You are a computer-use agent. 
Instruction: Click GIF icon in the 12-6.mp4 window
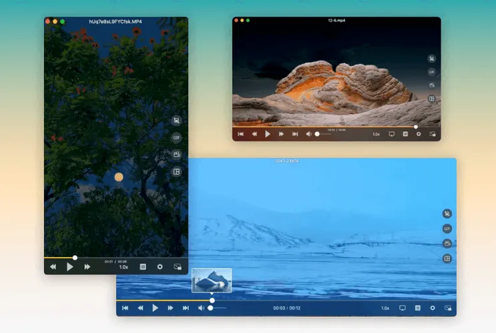pos(431,72)
